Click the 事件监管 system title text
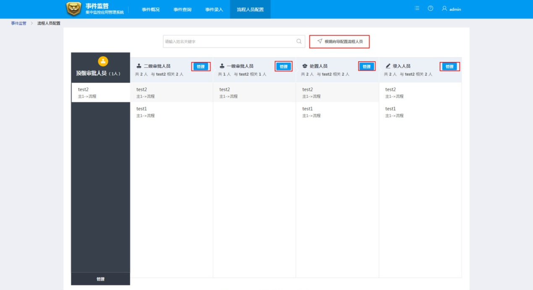Image resolution: width=533 pixels, height=290 pixels. [x=97, y=6]
